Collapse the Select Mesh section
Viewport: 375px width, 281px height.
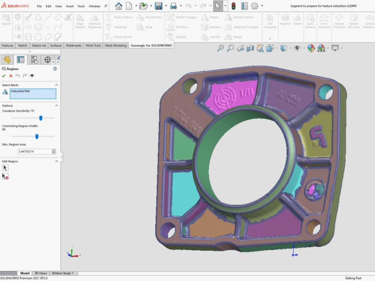(x=57, y=85)
